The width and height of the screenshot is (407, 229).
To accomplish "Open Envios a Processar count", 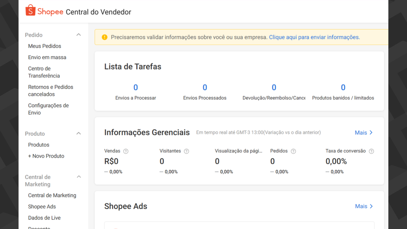I will (136, 87).
